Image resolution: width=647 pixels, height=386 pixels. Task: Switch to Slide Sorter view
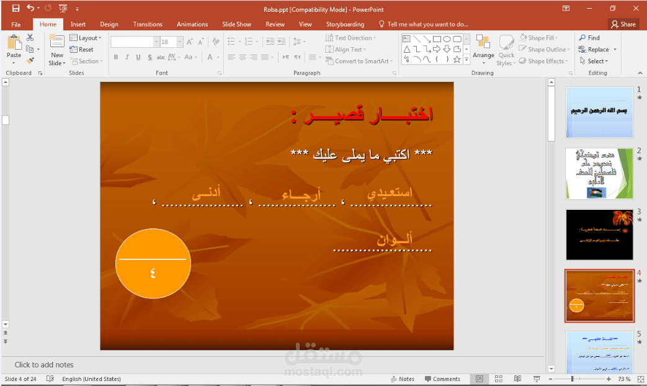(x=499, y=379)
